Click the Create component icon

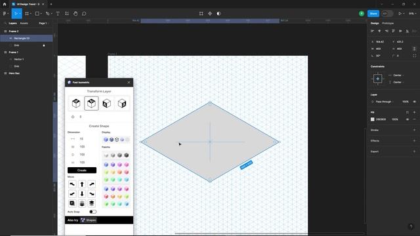coord(210,14)
